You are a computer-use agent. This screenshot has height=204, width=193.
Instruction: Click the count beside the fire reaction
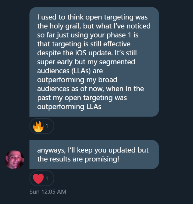point(47,126)
